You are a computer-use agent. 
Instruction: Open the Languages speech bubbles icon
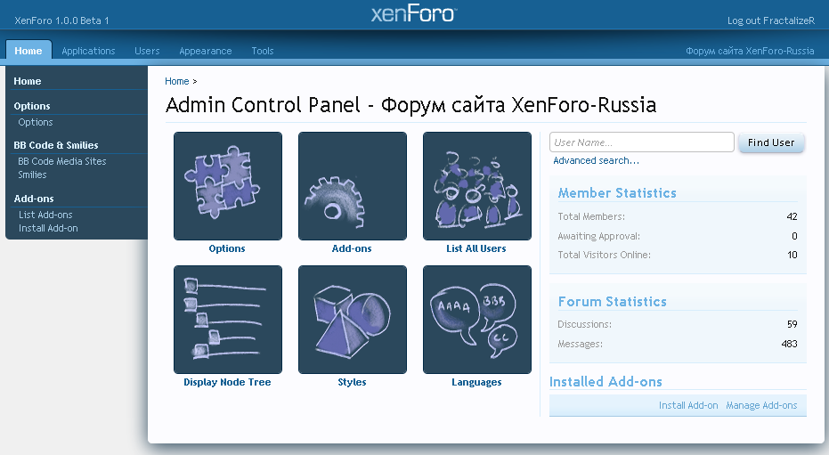pyautogui.click(x=477, y=320)
